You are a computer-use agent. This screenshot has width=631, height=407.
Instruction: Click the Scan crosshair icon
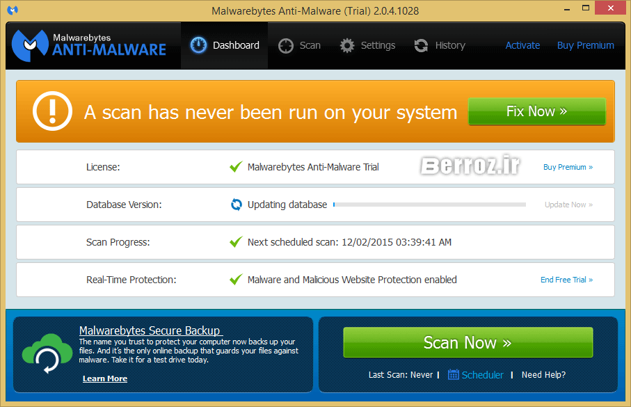pos(286,46)
